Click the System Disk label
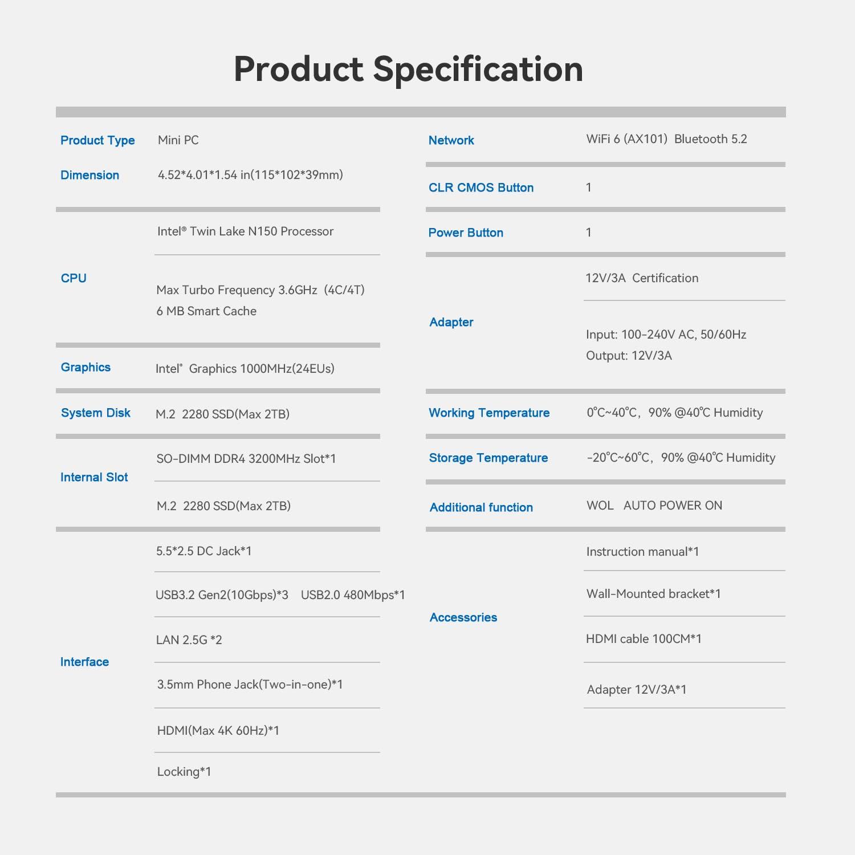Viewport: 855px width, 855px height. [x=95, y=413]
